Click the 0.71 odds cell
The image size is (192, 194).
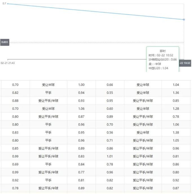110,141
